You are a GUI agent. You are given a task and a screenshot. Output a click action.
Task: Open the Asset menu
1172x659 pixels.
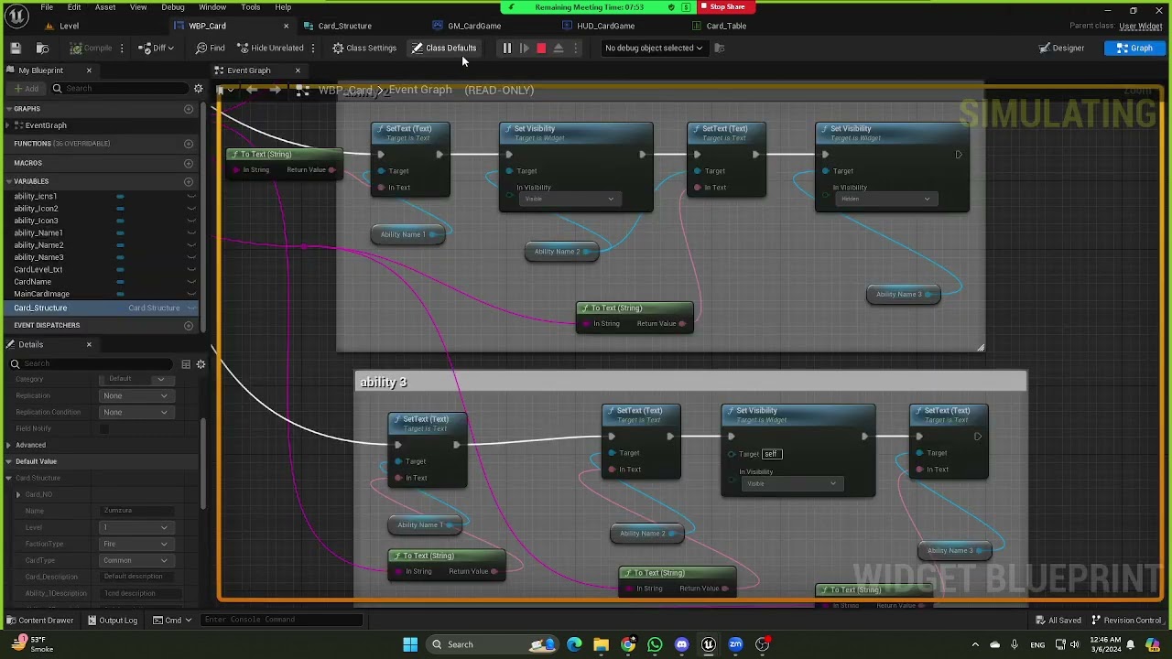coord(105,7)
